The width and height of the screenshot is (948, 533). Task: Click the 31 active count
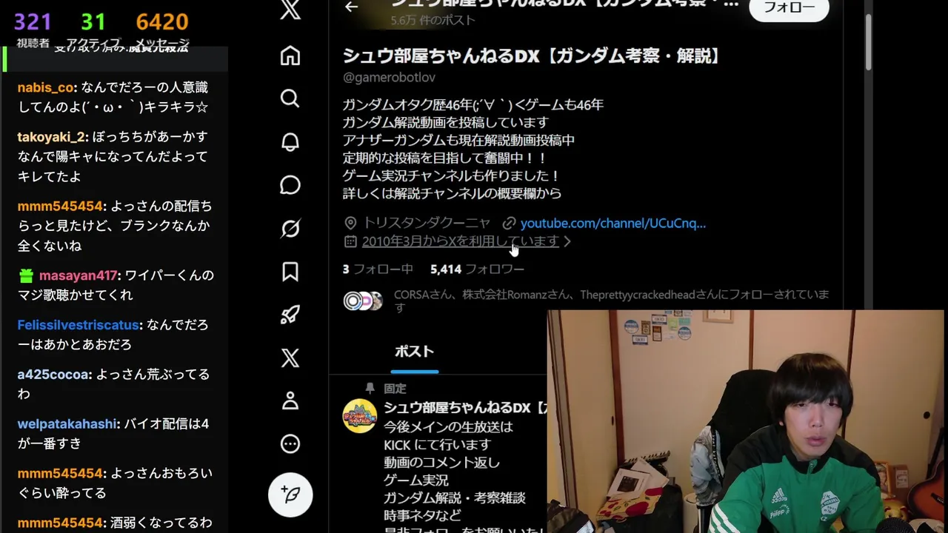(93, 22)
